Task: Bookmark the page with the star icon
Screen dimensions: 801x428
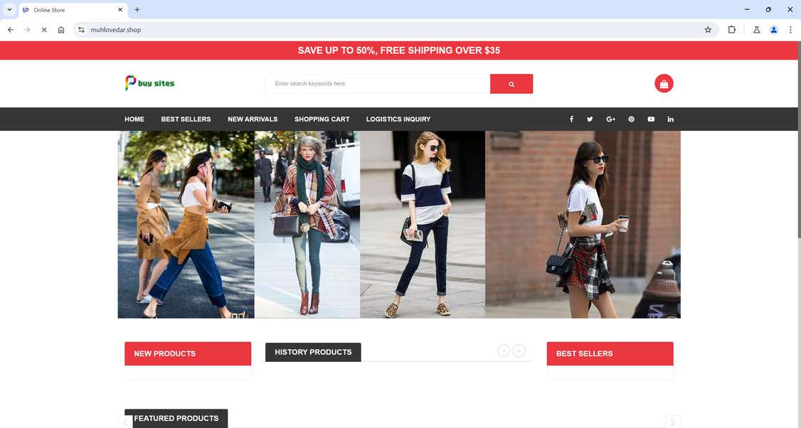Action: point(708,30)
